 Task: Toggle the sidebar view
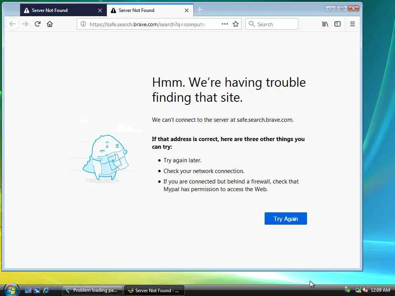338,24
